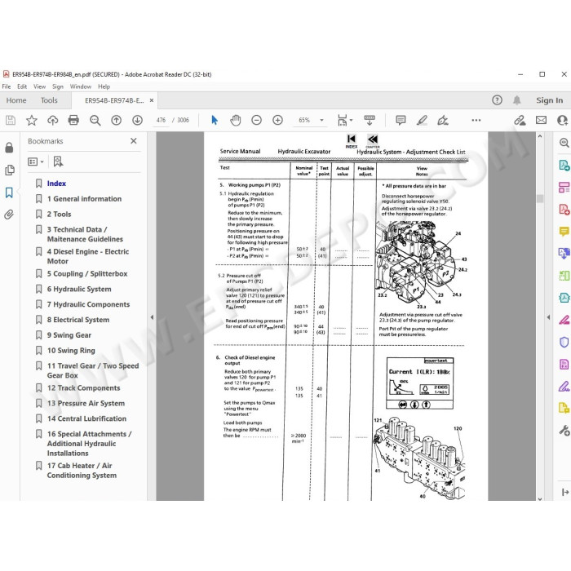Open bookmark options dropdown
The width and height of the screenshot is (571, 571).
(x=36, y=162)
